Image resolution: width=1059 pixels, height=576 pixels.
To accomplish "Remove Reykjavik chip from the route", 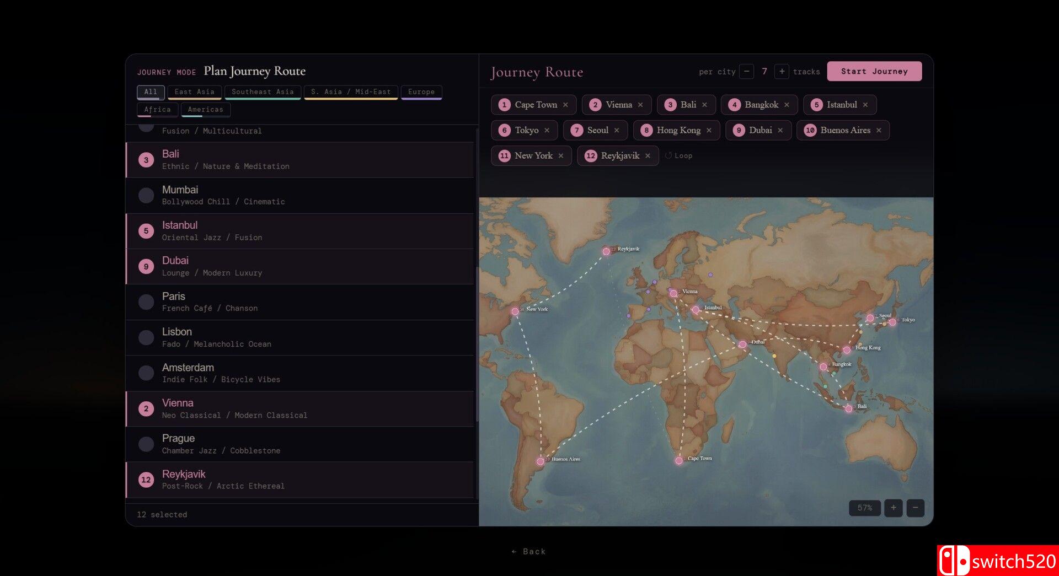I will tap(648, 155).
